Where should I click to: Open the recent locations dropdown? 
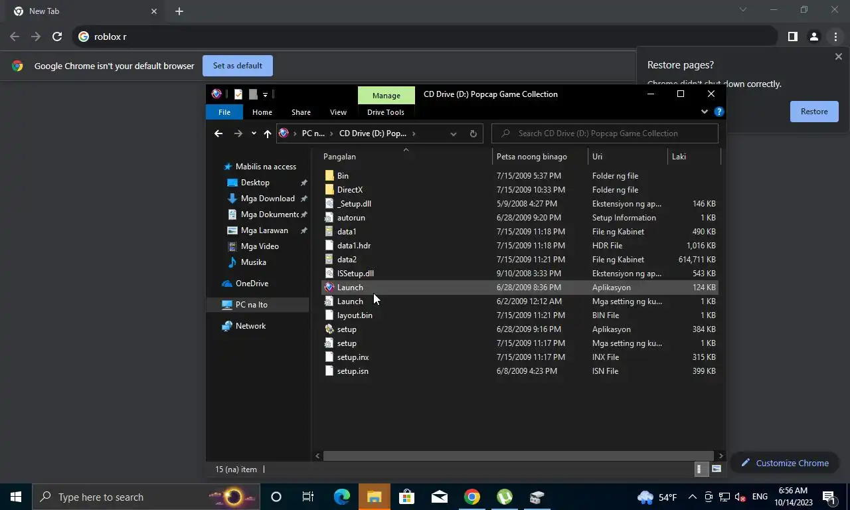pos(254,133)
